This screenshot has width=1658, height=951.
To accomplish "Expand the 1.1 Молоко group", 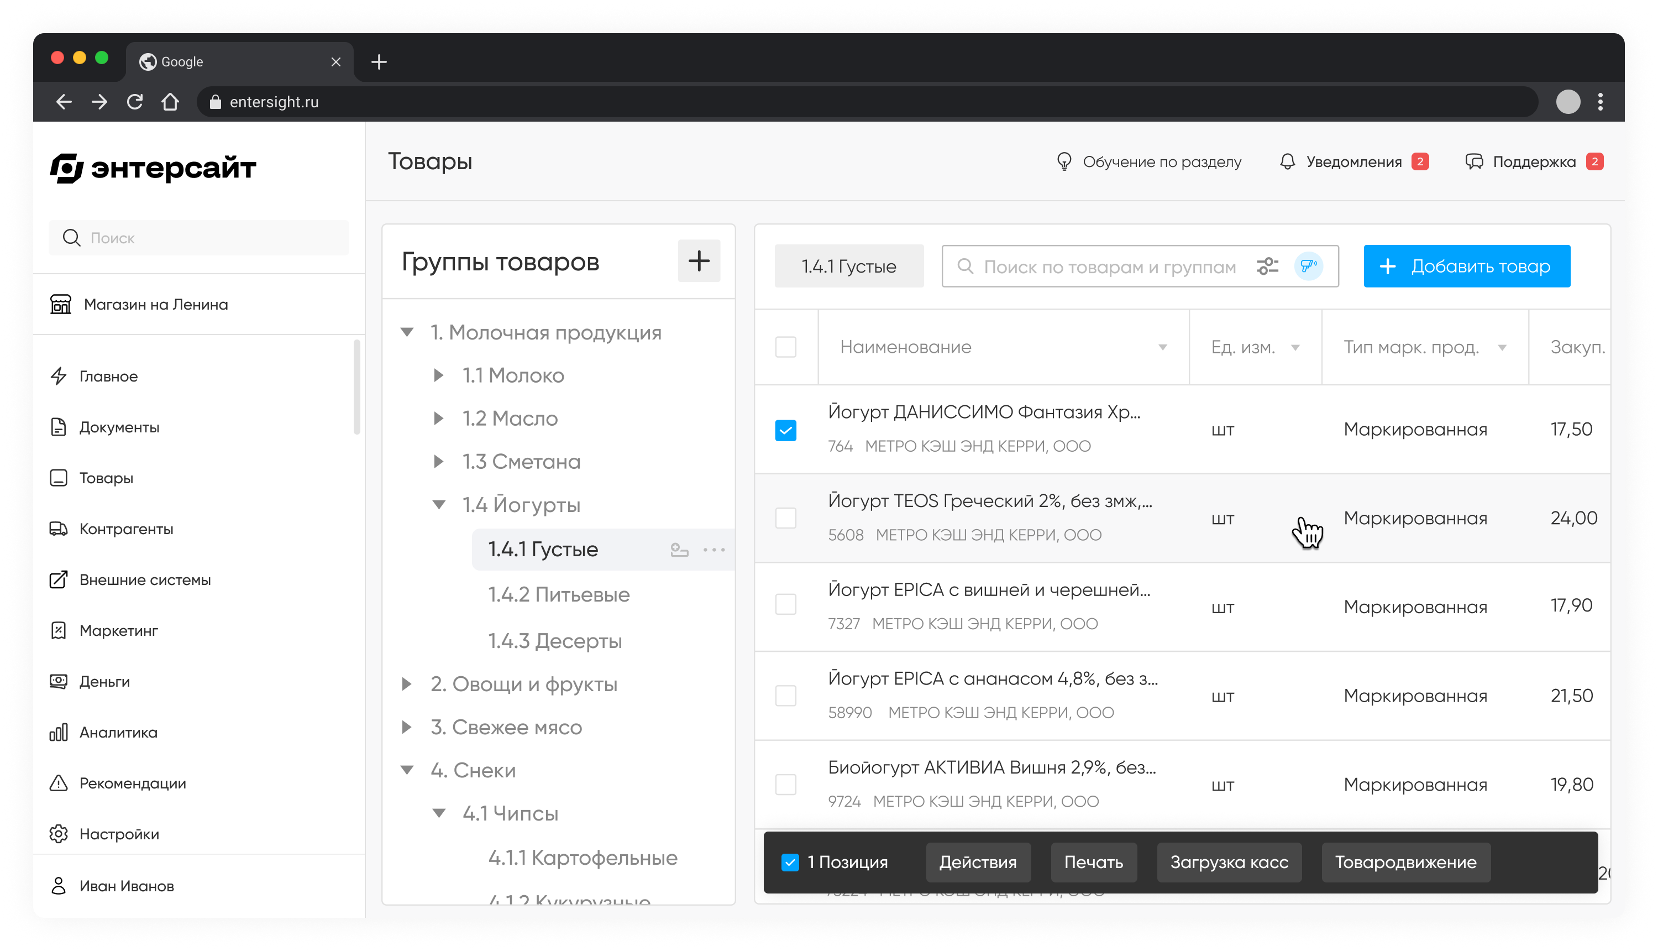I will [x=439, y=375].
